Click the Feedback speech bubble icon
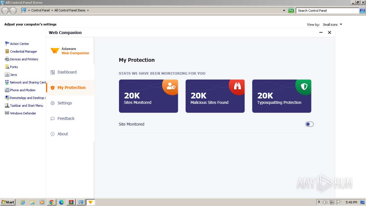The height and width of the screenshot is (206, 366). pos(53,119)
